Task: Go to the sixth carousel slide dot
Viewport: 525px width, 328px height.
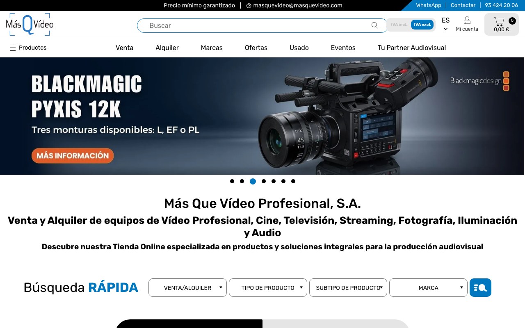Action: click(283, 181)
